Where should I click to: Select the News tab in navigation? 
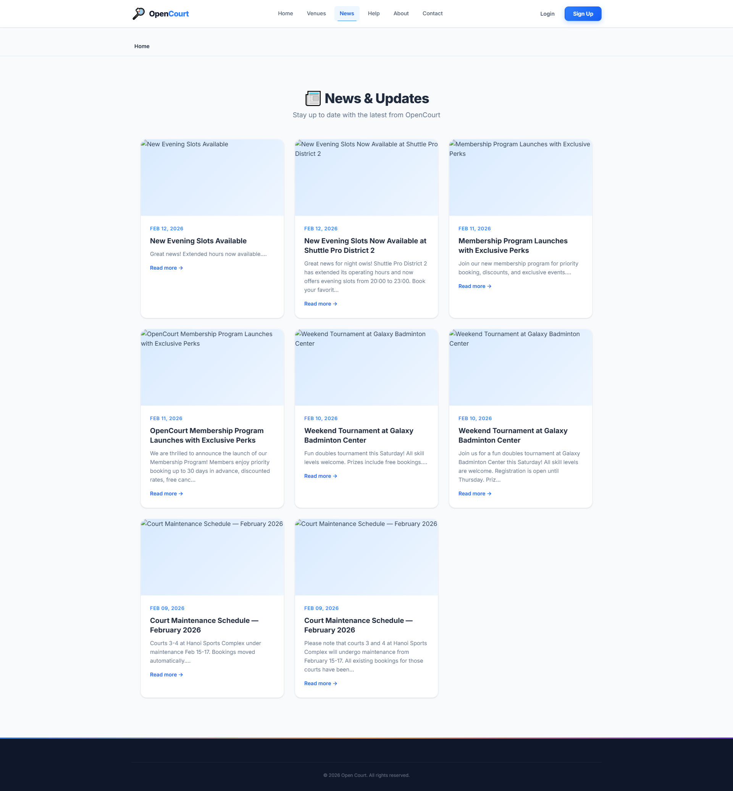click(346, 13)
